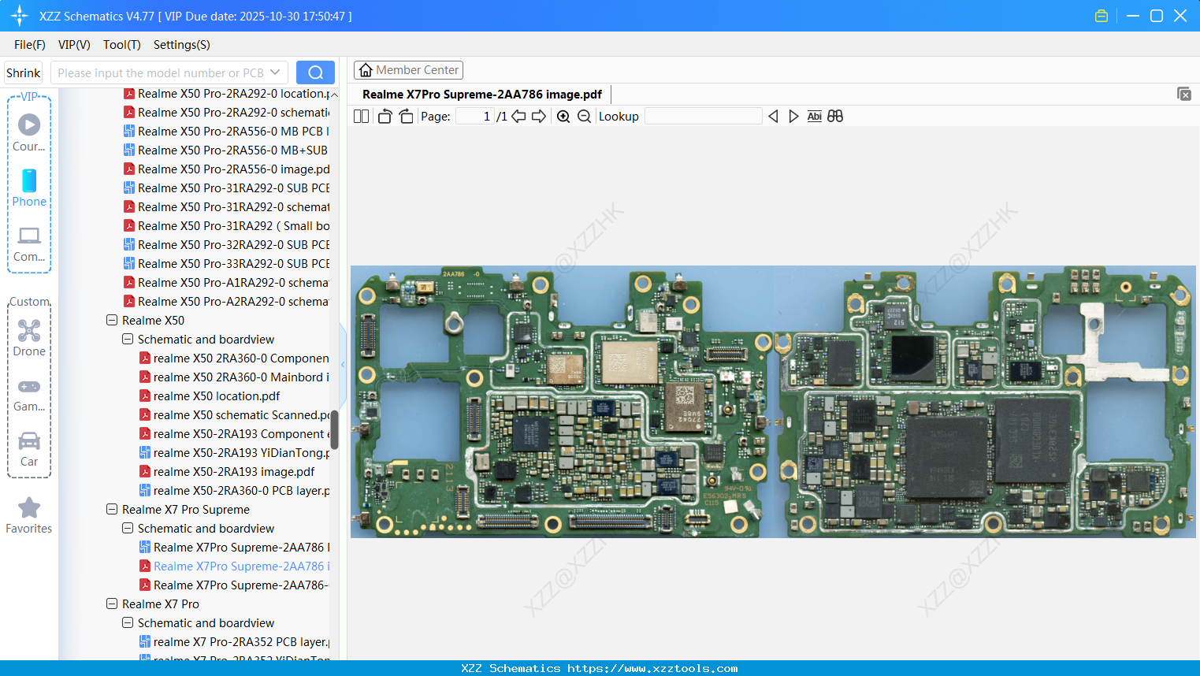Select the Car category icon
This screenshot has width=1200, height=676.
click(x=29, y=449)
